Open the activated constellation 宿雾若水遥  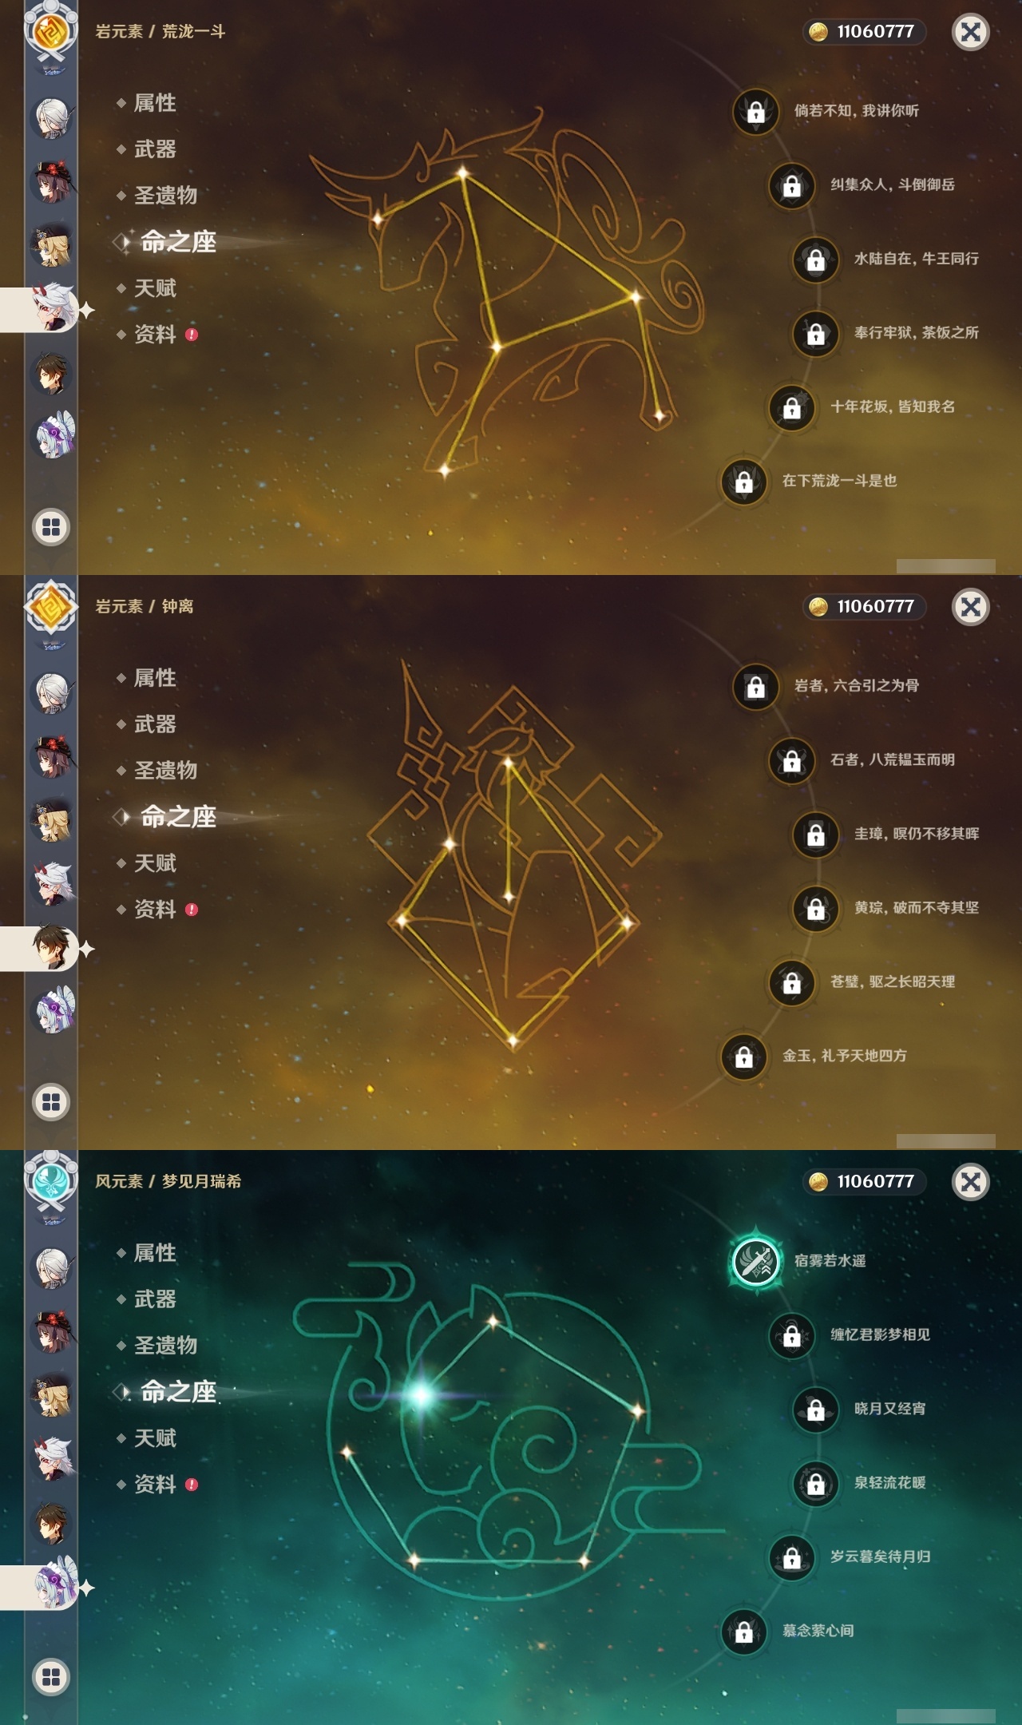click(756, 1261)
